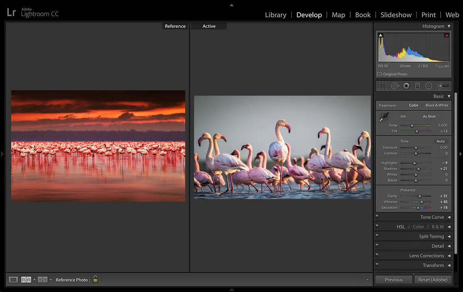Viewport: 463px width, 292px height.
Task: Select the Spot Removal tool
Action: point(394,86)
